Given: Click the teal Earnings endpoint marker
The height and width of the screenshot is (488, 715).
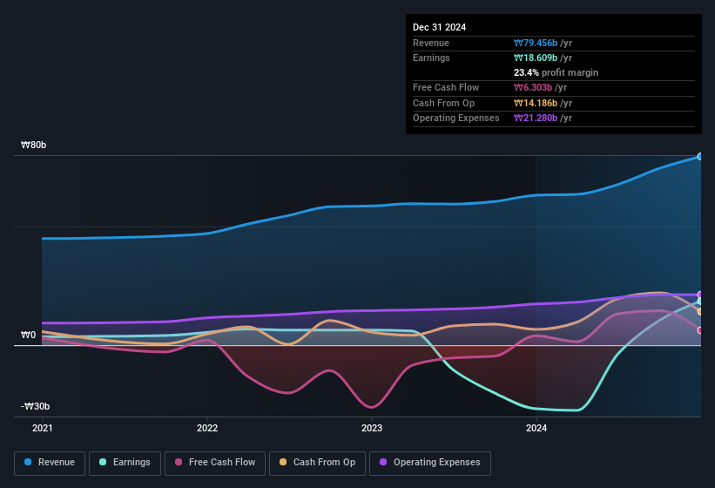Looking at the screenshot, I should click(700, 302).
